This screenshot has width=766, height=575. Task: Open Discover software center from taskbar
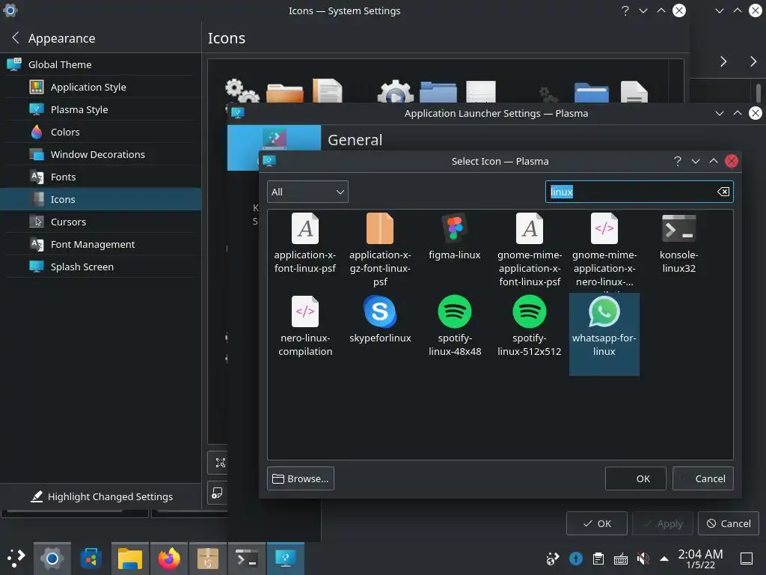91,559
